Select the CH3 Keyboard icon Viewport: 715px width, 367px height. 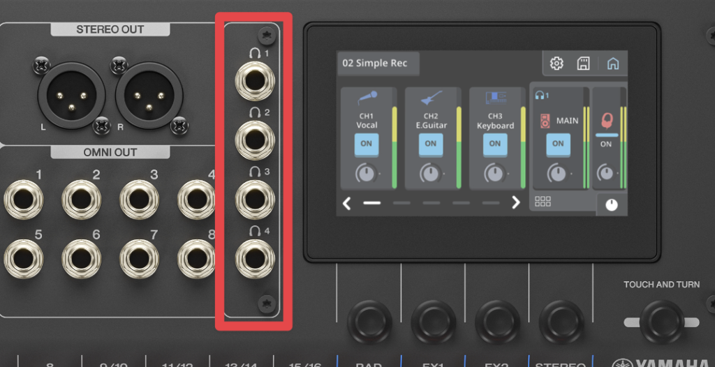tap(495, 98)
